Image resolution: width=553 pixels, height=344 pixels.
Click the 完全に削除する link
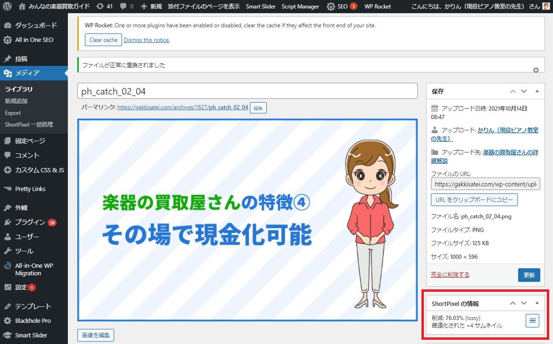coord(450,275)
